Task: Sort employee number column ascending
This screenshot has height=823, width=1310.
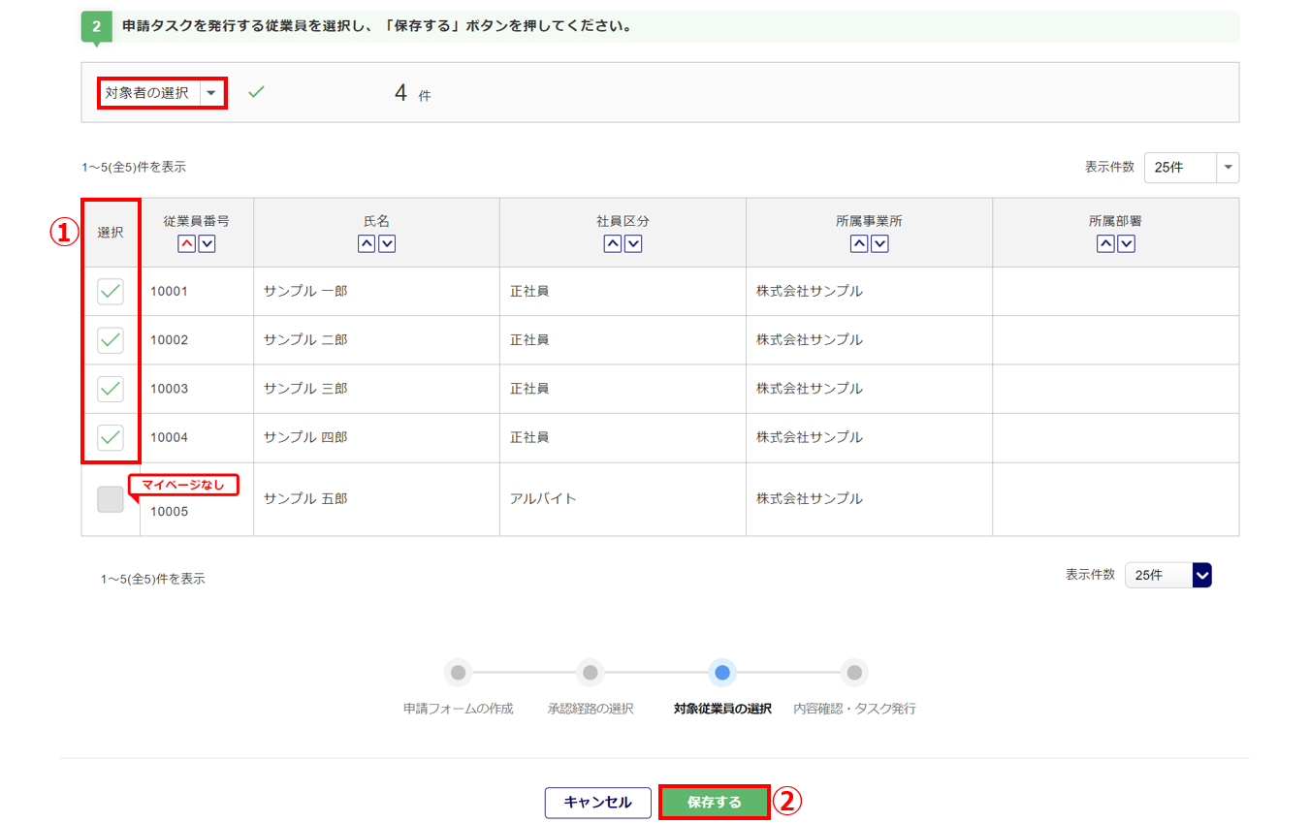Action: pos(187,243)
